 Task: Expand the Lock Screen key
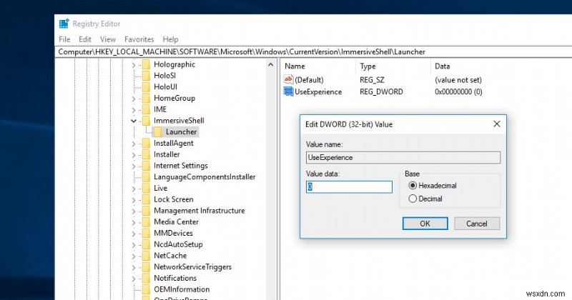pyautogui.click(x=134, y=200)
